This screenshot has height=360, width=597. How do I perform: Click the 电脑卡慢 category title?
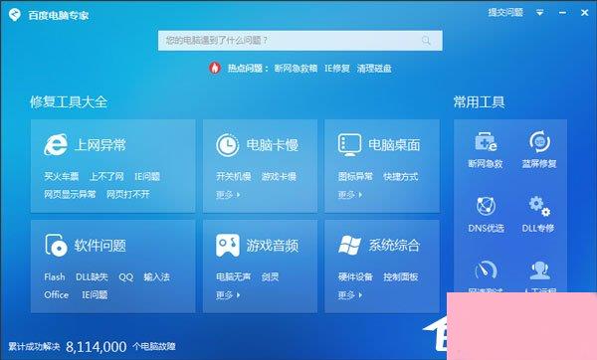click(273, 145)
